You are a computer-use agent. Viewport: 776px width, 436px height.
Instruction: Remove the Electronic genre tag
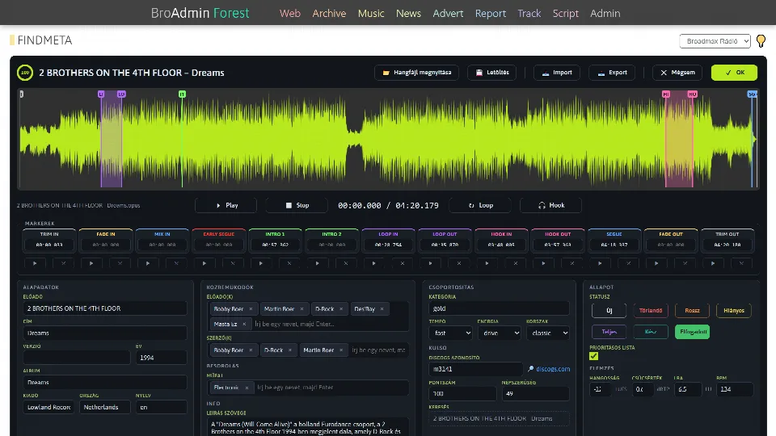pyautogui.click(x=247, y=388)
